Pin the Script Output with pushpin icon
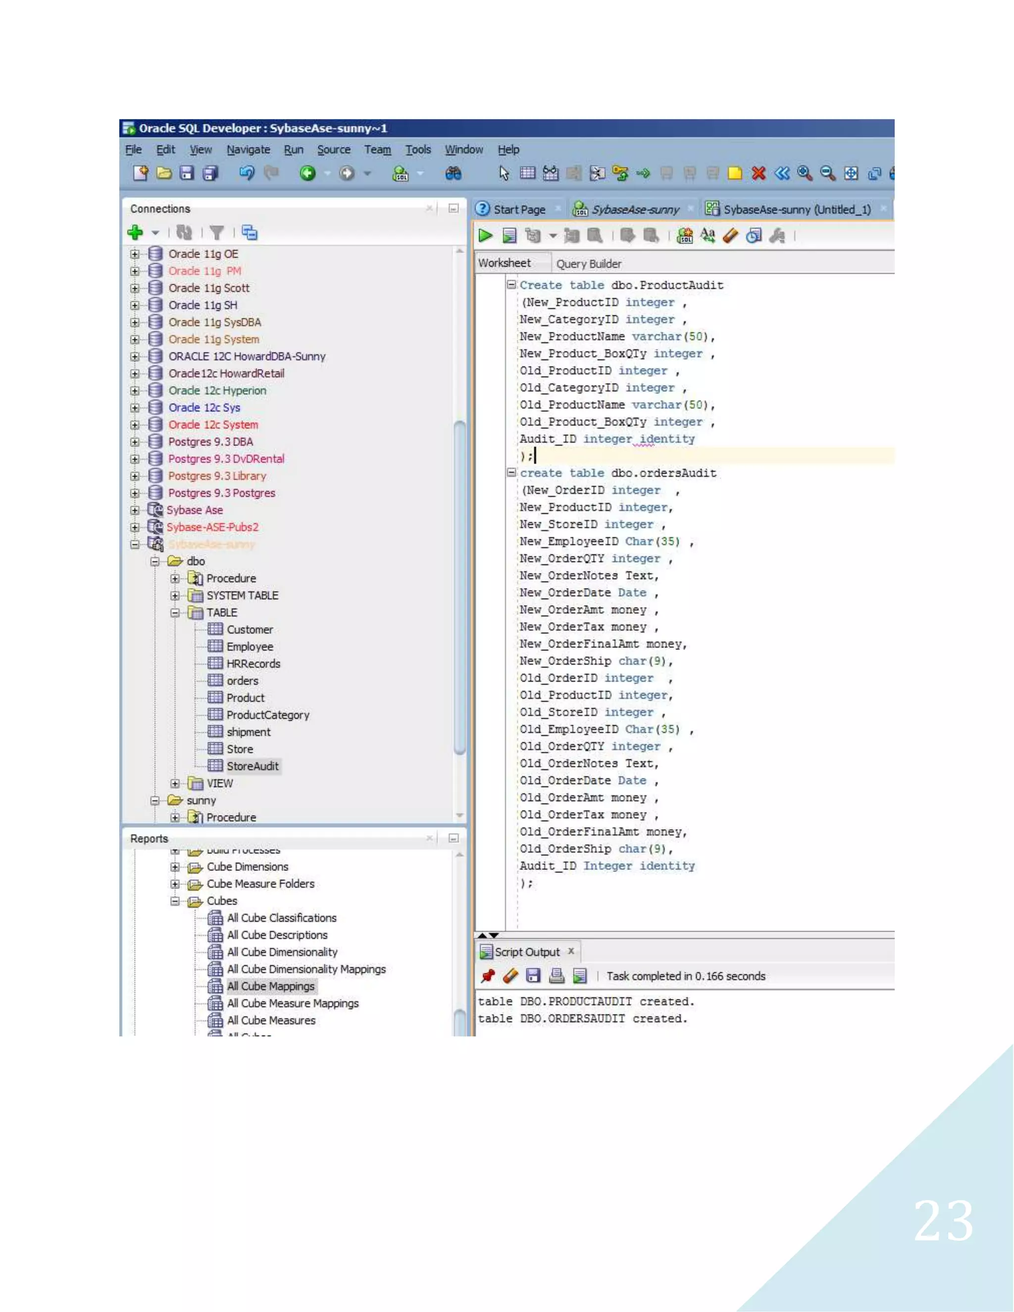The image size is (1014, 1312). click(x=488, y=976)
